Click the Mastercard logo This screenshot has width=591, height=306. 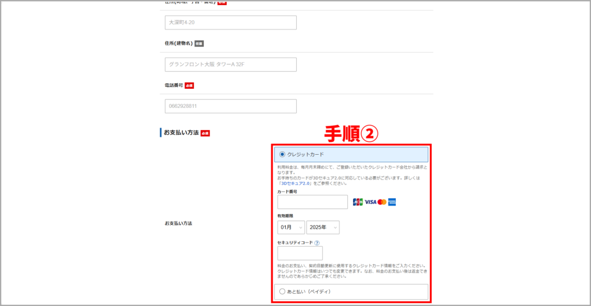tap(381, 202)
